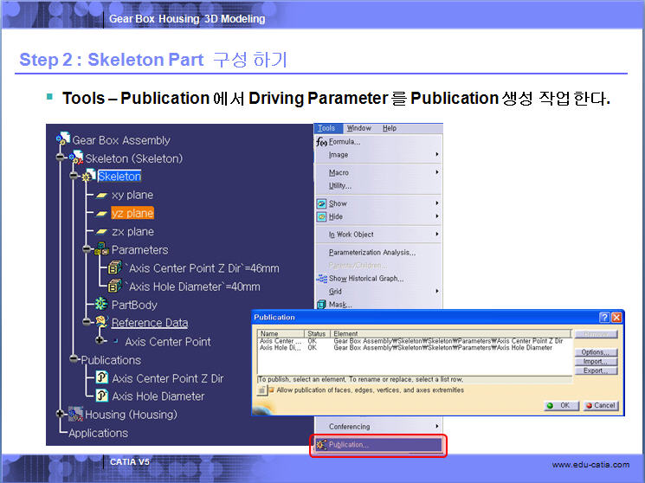Collapse the Publications tree node
The image size is (645, 483).
(x=74, y=359)
